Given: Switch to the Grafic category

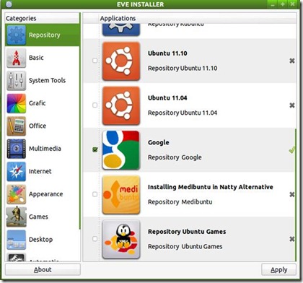Looking at the screenshot, I should point(43,103).
